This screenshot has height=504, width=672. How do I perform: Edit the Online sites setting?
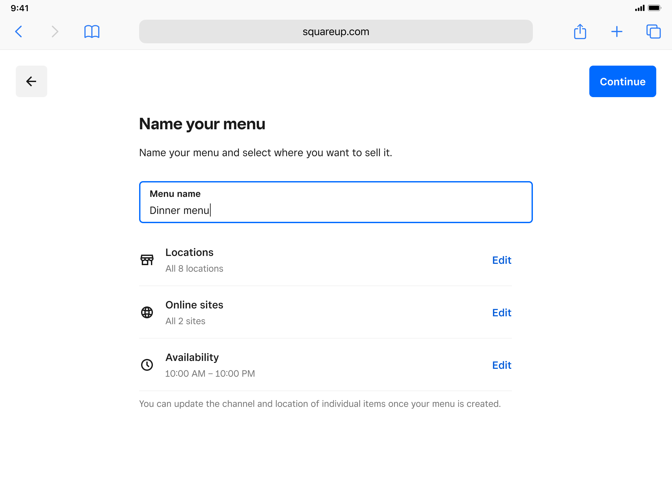point(502,313)
